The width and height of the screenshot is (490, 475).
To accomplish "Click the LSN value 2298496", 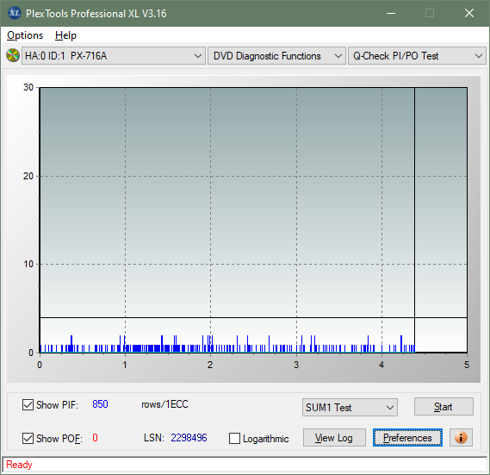I will click(x=189, y=437).
